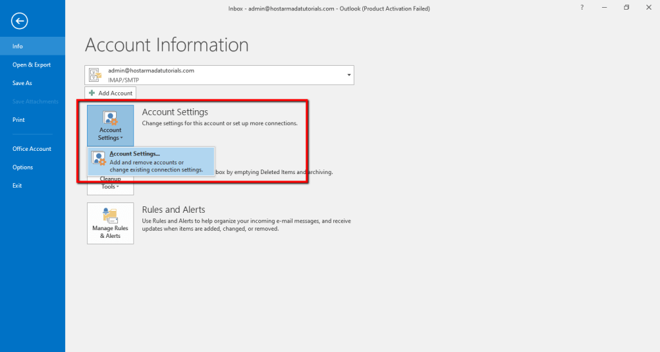Click the Rules and Alerts folder icon

pos(110,215)
